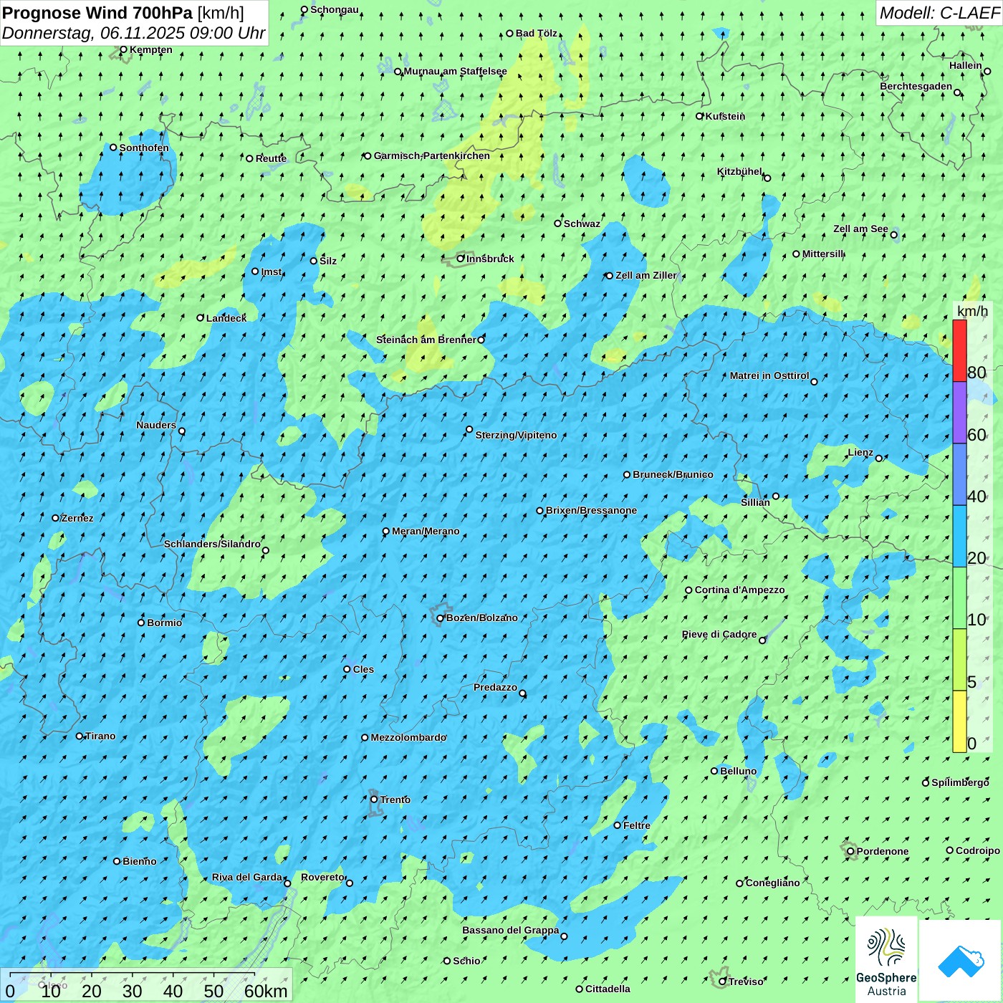This screenshot has height=1003, width=1003.
Task: Click the 'Cles' label
Action: click(363, 669)
